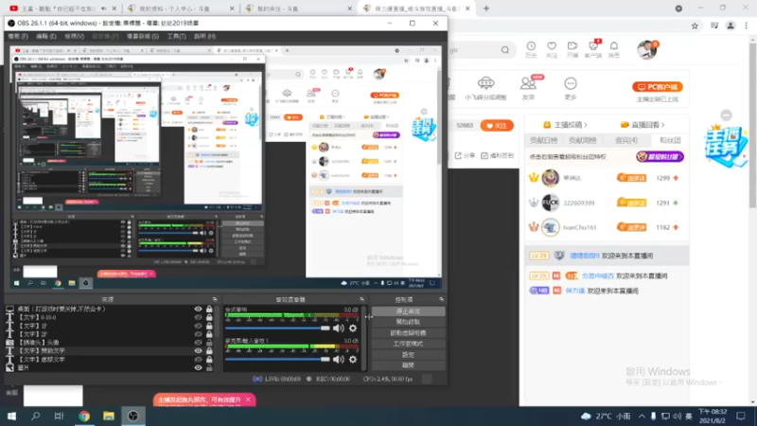Click the 啟動虛擬相機 button
Image resolution: width=757 pixels, height=426 pixels.
tap(408, 333)
